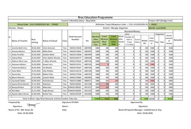The height and width of the screenshot is (129, 191).
Task: Select school name 'Kochubuniya'
Action: (48, 81)
